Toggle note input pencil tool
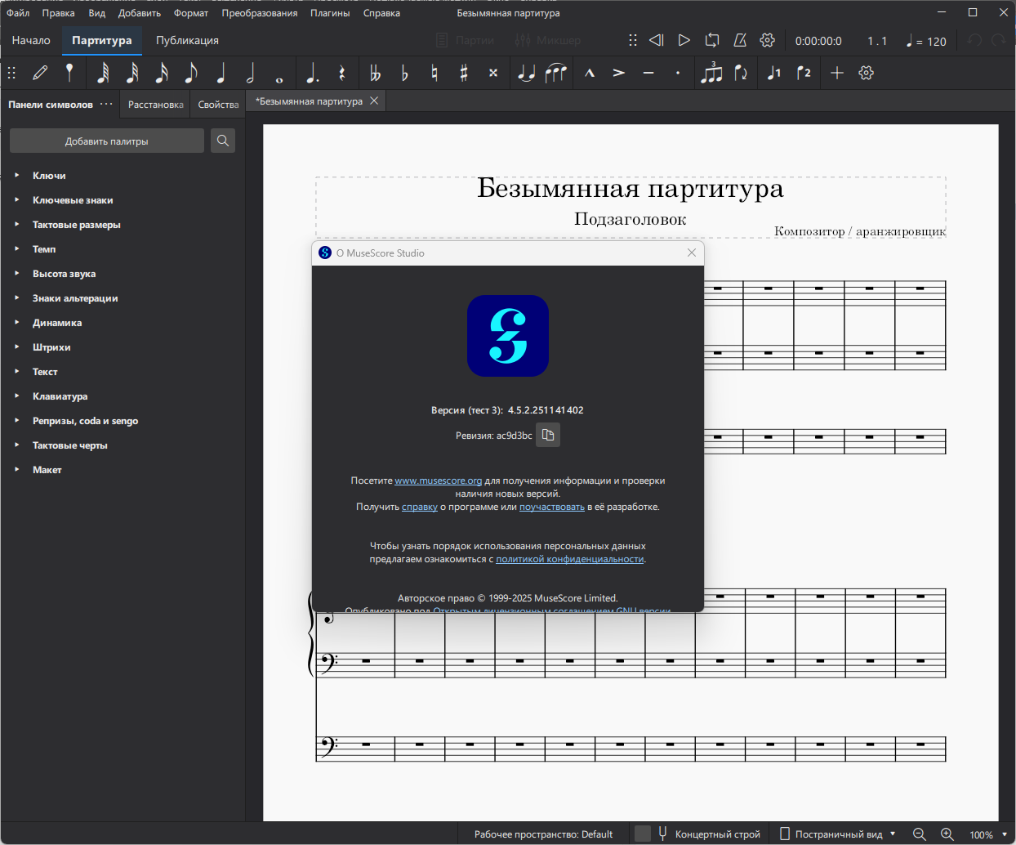This screenshot has height=845, width=1016. [x=40, y=73]
